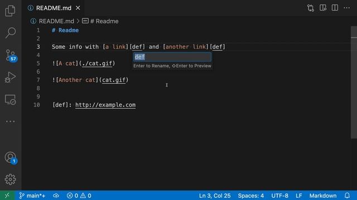Open the Run and Debug view
The image size is (357, 200).
tap(10, 77)
